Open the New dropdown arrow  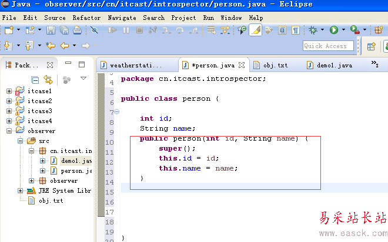pos(19,30)
